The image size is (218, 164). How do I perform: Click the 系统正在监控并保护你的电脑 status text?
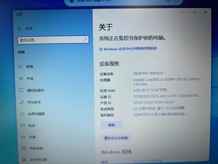(132, 38)
